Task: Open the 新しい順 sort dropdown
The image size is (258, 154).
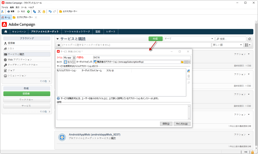Action: tap(228, 45)
